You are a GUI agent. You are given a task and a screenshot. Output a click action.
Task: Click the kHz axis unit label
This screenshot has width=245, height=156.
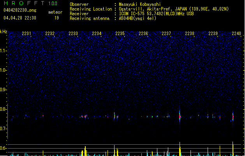(x=4, y=32)
